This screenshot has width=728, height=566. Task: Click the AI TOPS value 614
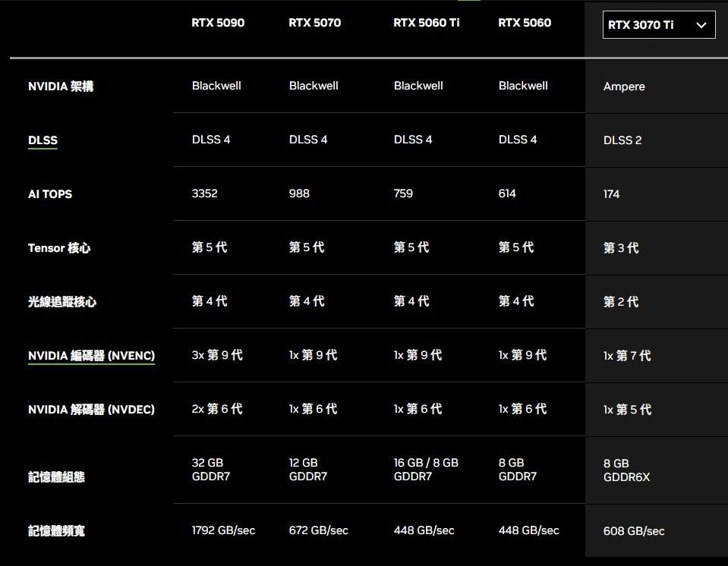pos(507,193)
